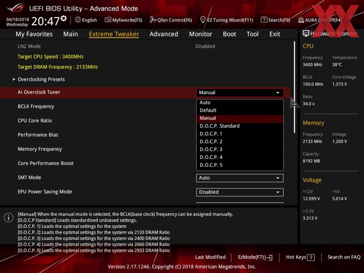Select Memory Frequency setting

[x=40, y=149]
